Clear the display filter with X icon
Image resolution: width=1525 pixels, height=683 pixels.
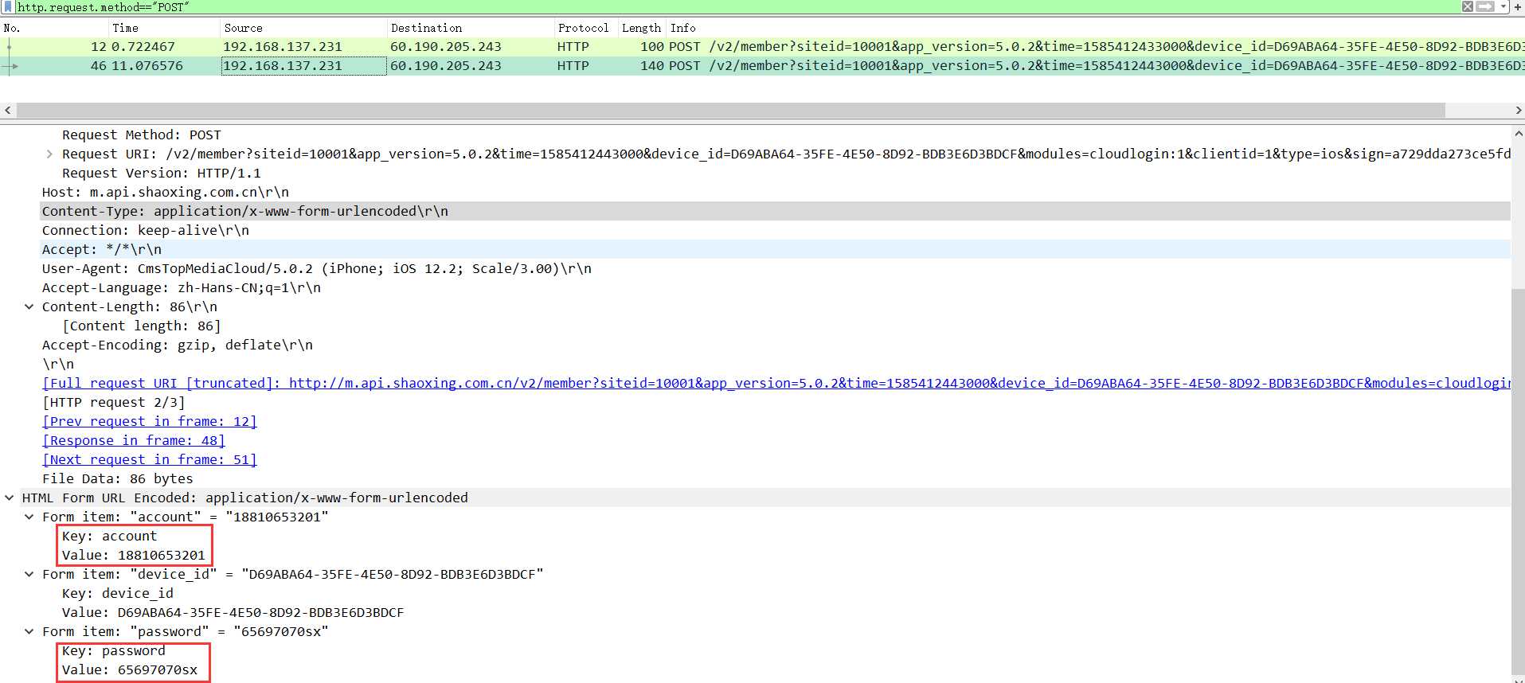point(1468,6)
